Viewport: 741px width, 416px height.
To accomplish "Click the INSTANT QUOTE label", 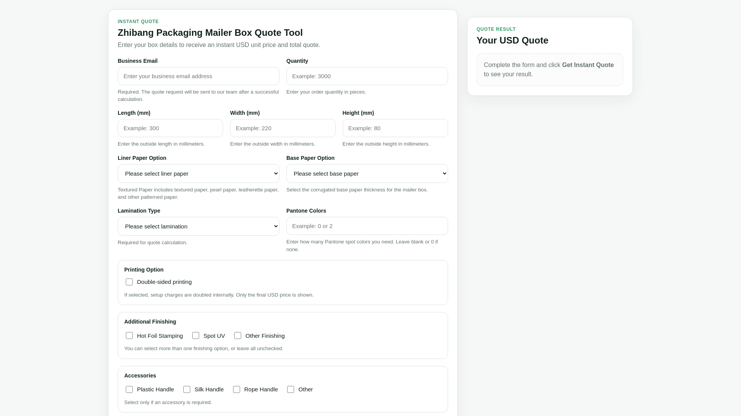I will [x=138, y=22].
